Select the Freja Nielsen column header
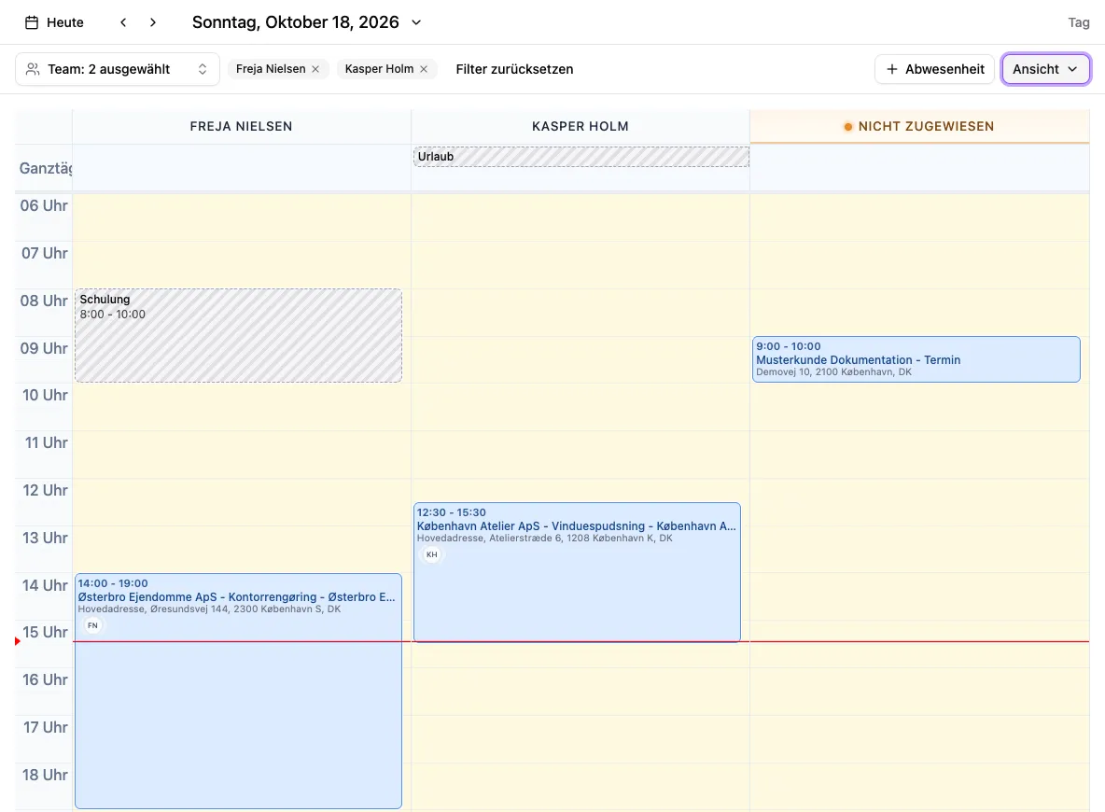 pos(241,127)
